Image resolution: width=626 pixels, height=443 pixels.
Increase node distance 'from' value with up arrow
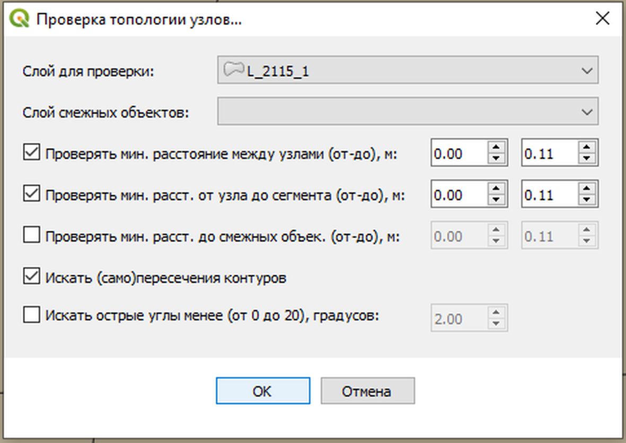(496, 148)
